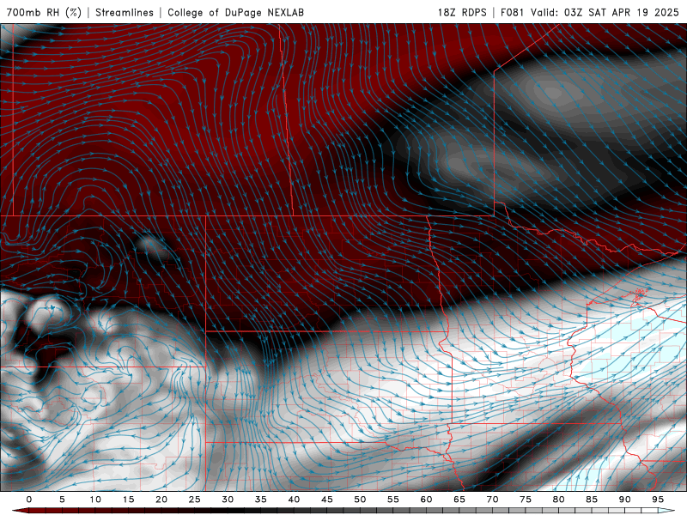Screen dimensions: 687x515
Task: Click the 60 value on the colorbar scale
Action: click(426, 500)
